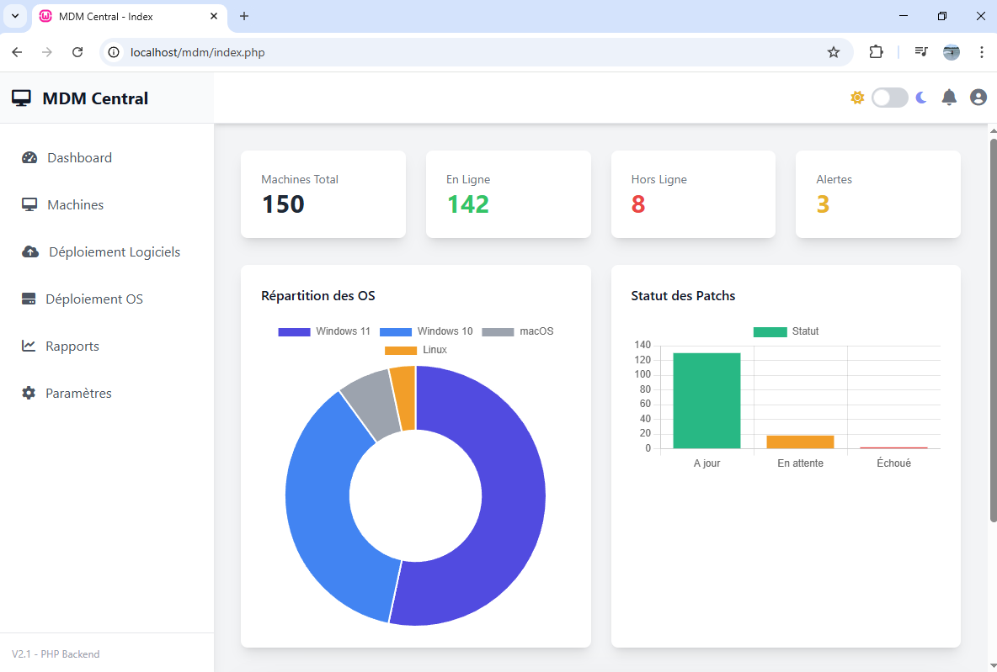Image resolution: width=997 pixels, height=672 pixels.
Task: Open the browser extensions puzzle menu
Action: 877,52
